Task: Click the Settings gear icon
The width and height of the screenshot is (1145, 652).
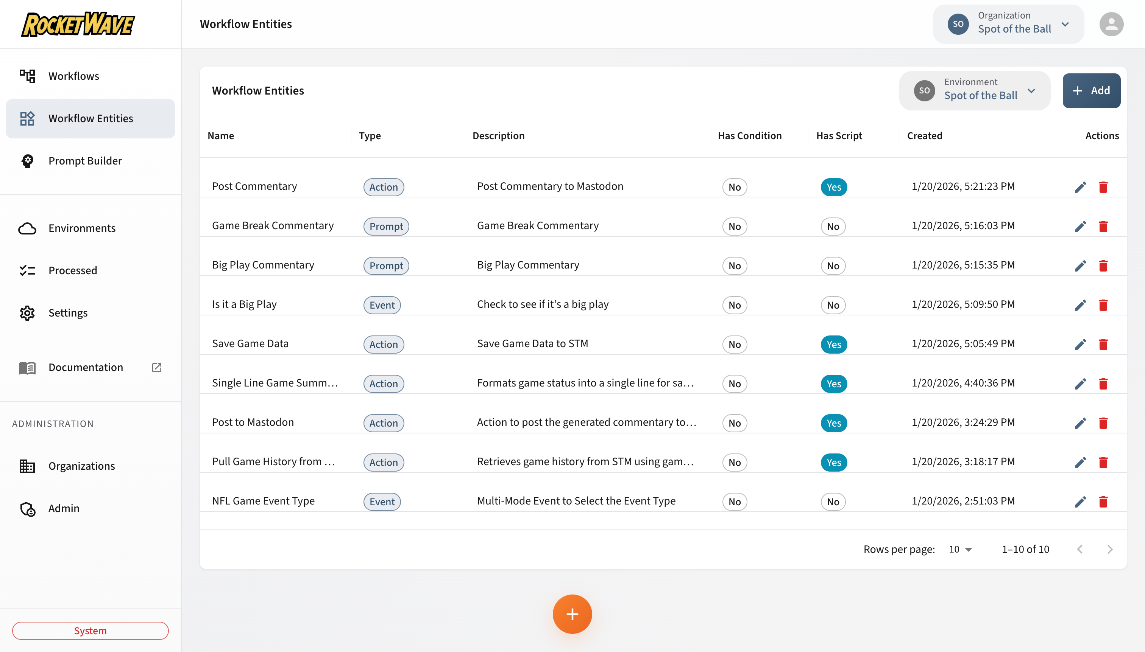Action: 27,312
